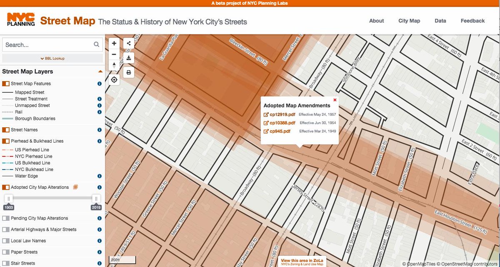
Task: Click the US Bulkhead Line legend entry
Action: (32, 163)
